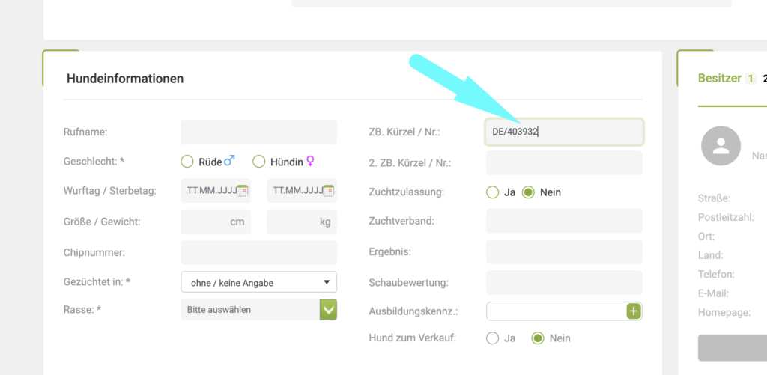Image resolution: width=767 pixels, height=375 pixels.
Task: Open the Rasse 'Bitte auswählen' dropdown
Action: tap(249, 309)
